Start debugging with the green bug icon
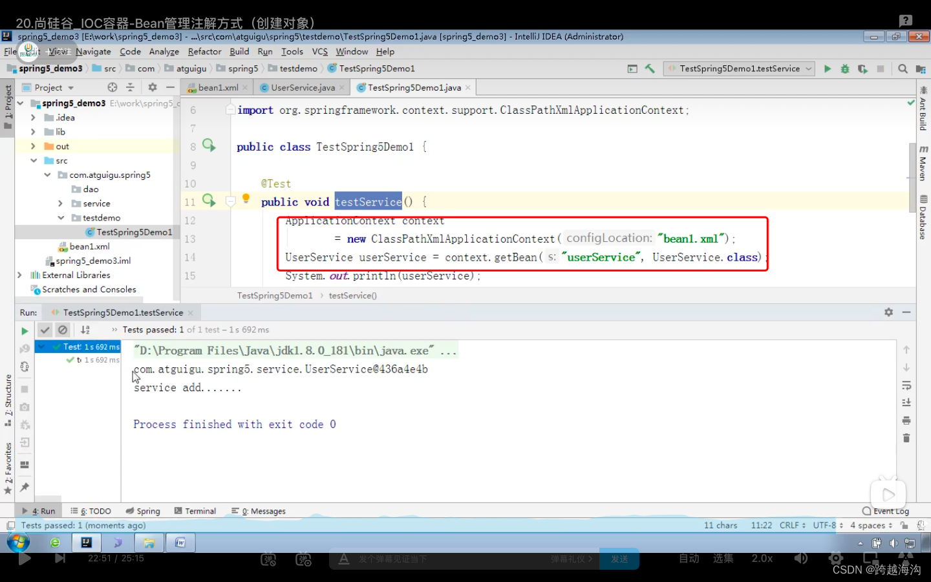 (844, 69)
